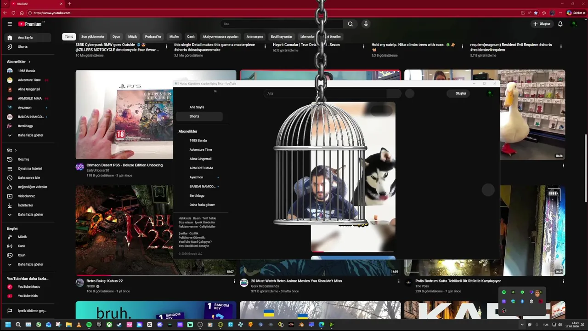Click the Spotify icon in tray overflow
588x331 pixels.
pos(504,292)
